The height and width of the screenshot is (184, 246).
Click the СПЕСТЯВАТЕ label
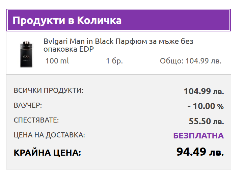[36, 120]
